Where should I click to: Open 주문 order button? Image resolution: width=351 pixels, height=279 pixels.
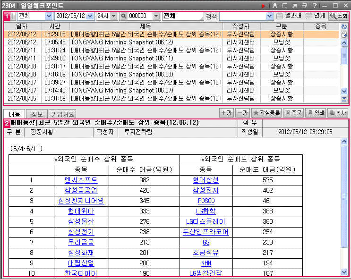(293, 113)
